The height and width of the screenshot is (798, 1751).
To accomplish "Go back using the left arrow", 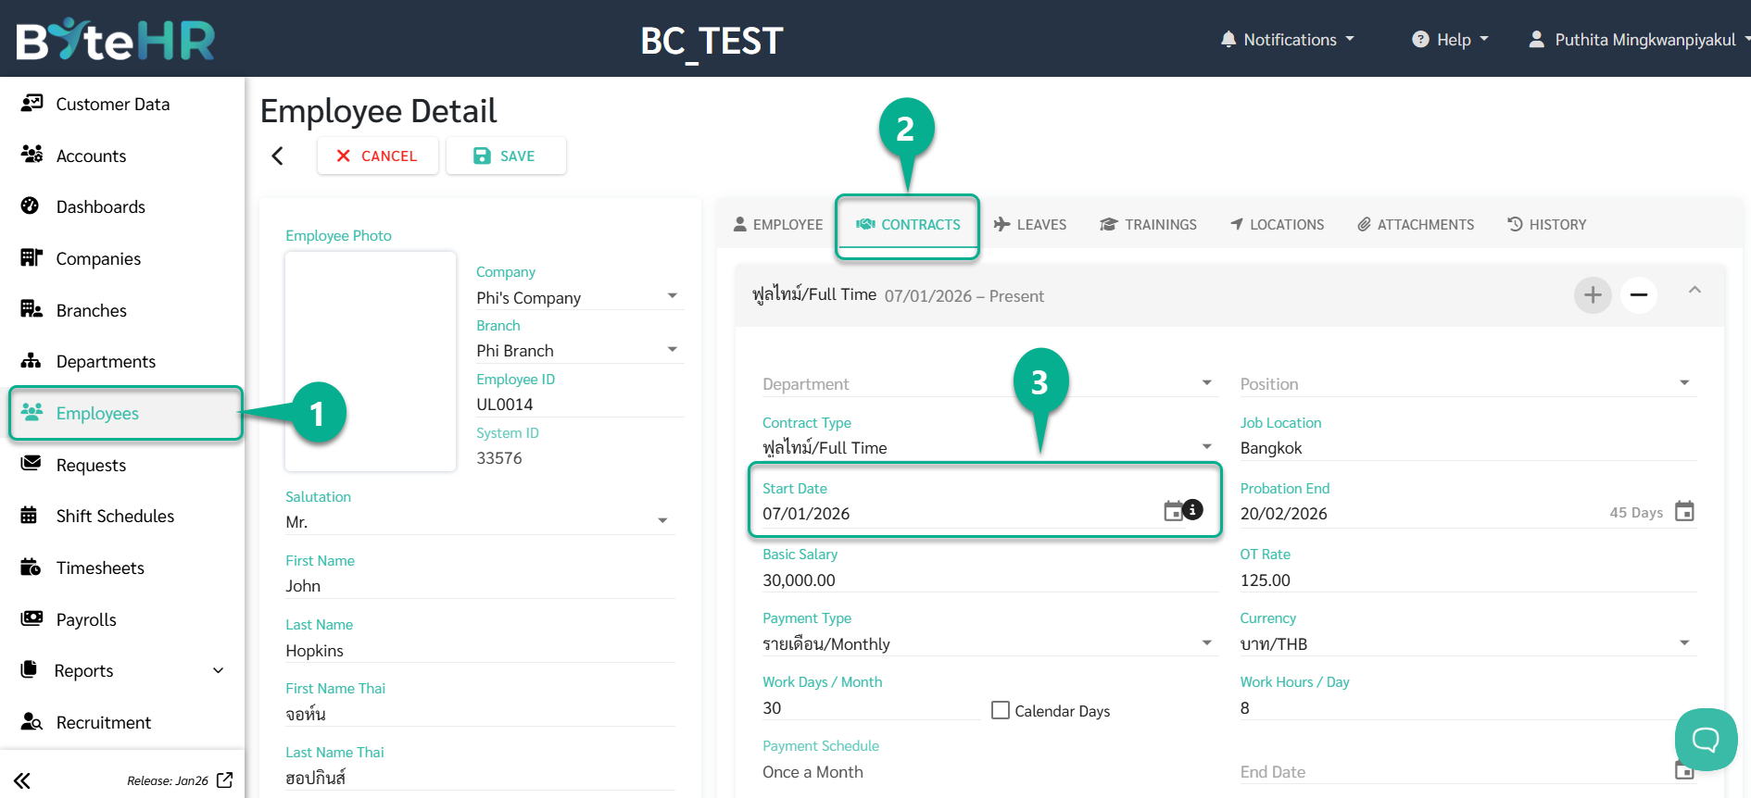I will pos(277,156).
